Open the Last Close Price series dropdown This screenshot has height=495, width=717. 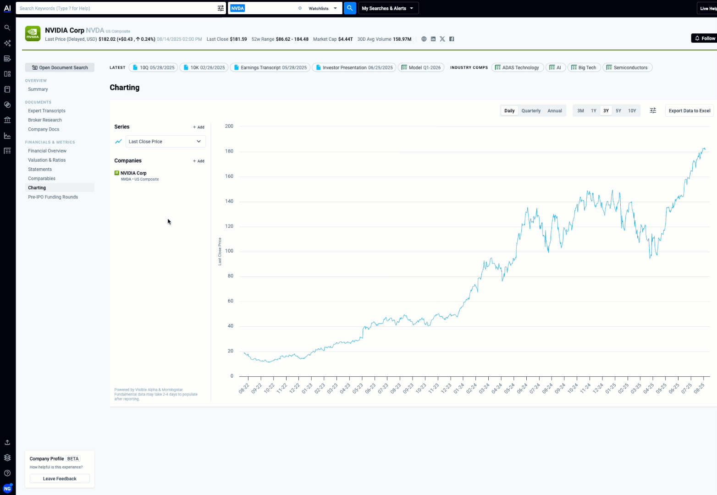[x=165, y=141]
